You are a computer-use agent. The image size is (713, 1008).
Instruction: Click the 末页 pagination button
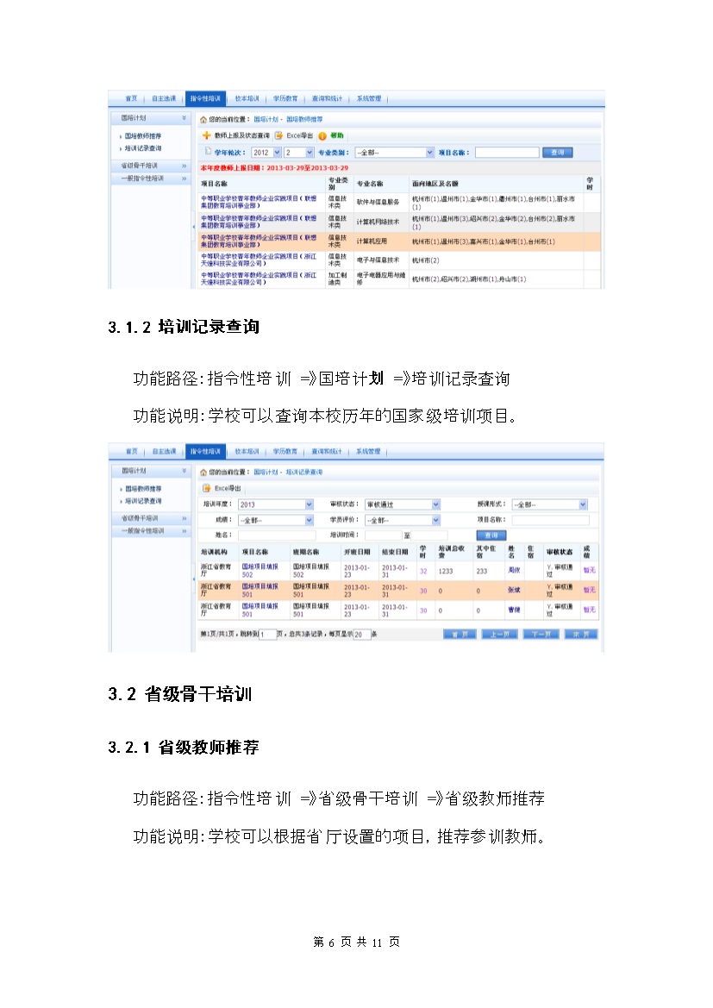[581, 634]
